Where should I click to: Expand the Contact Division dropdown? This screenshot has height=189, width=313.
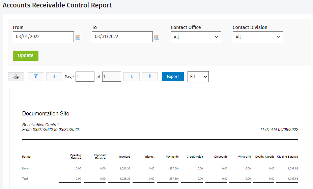[x=258, y=37]
